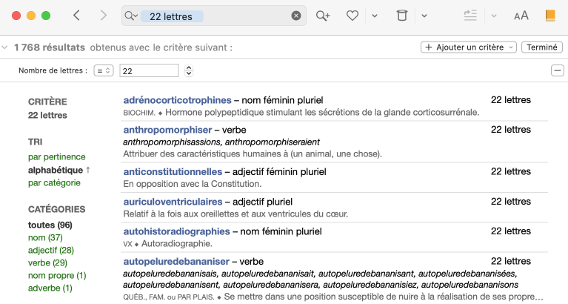This screenshot has width=568, height=304.
Task: Remove the criterion with the minus button
Action: pos(557,70)
